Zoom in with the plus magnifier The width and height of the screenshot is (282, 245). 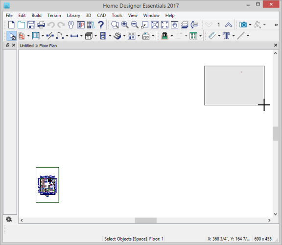coord(125,24)
